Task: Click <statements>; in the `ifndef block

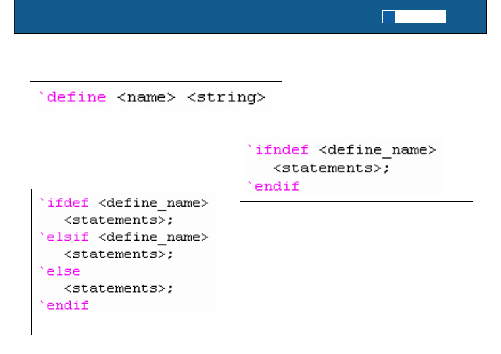Action: point(332,168)
